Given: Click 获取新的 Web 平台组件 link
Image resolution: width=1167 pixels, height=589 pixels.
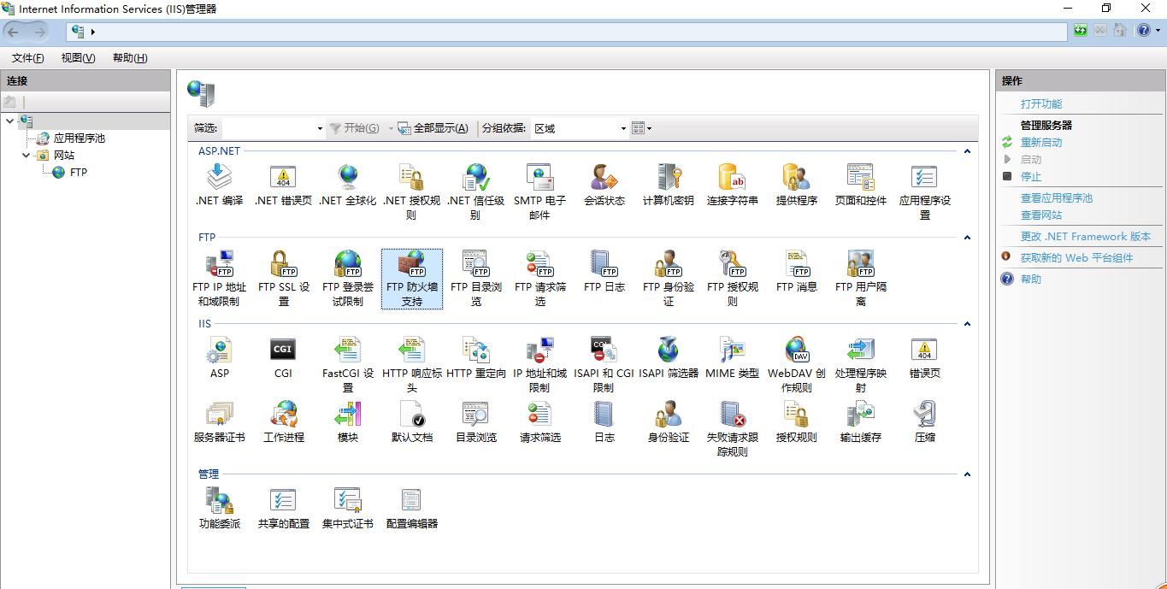Looking at the screenshot, I should 1076,257.
